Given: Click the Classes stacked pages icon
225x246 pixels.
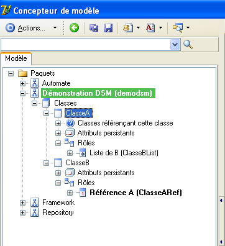Looking at the screenshot, I should click(46, 103).
